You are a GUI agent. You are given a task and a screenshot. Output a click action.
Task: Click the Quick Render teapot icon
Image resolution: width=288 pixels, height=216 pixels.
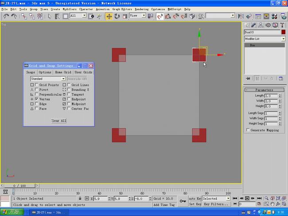coord(284,16)
